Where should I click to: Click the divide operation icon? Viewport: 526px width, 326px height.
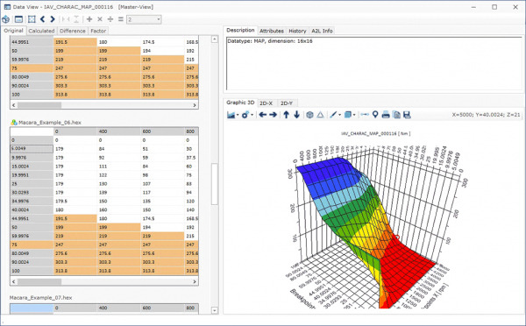110,19
